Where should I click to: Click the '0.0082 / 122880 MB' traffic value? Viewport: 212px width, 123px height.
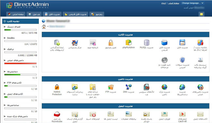point(27,55)
